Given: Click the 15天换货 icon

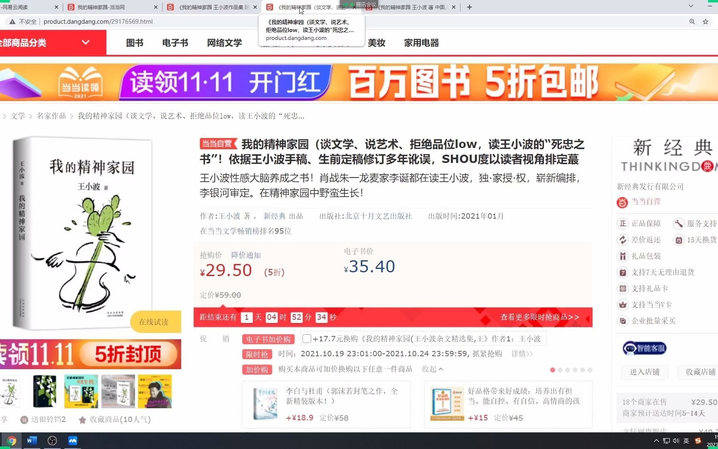Looking at the screenshot, I should [679, 240].
